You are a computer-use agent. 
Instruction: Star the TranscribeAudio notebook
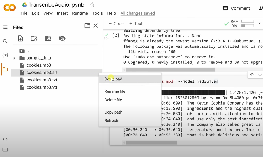point(92,5)
